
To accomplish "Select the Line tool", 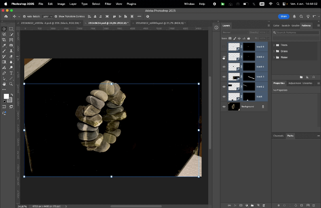I will point(11,79).
